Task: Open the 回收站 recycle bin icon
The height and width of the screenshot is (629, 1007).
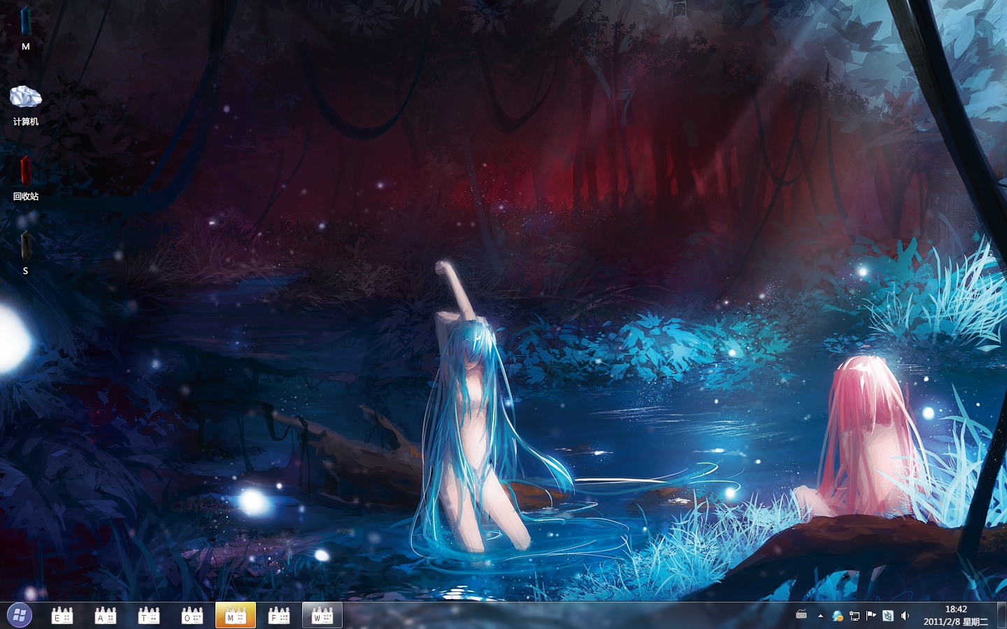Action: (x=25, y=178)
